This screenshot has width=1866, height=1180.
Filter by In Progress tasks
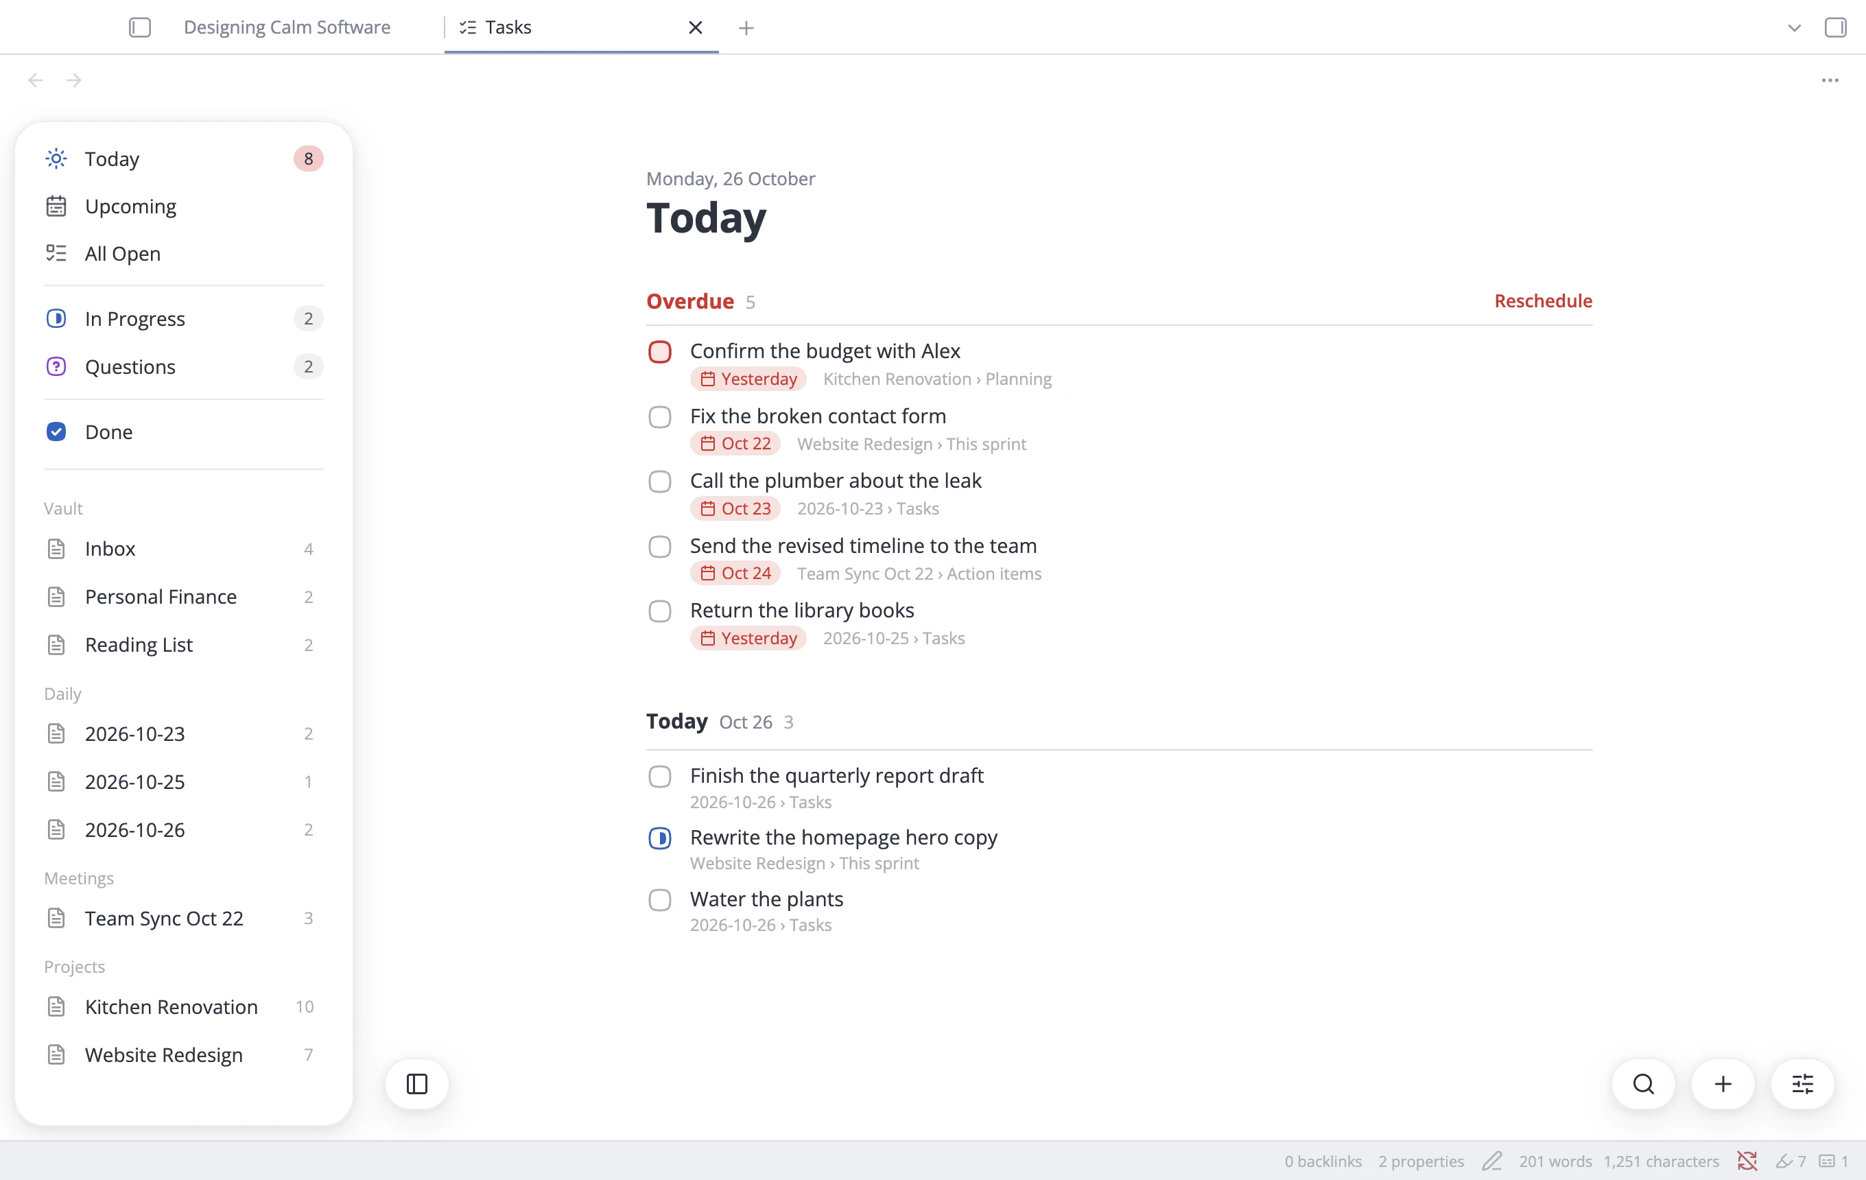[184, 318]
